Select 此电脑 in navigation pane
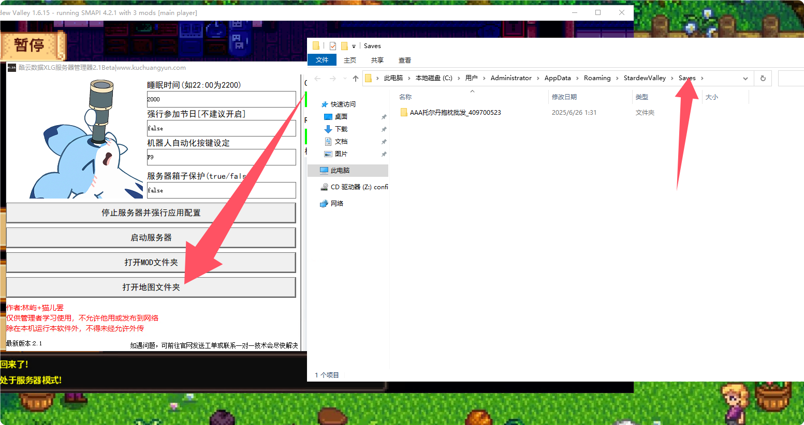This screenshot has height=425, width=804. pyautogui.click(x=340, y=171)
